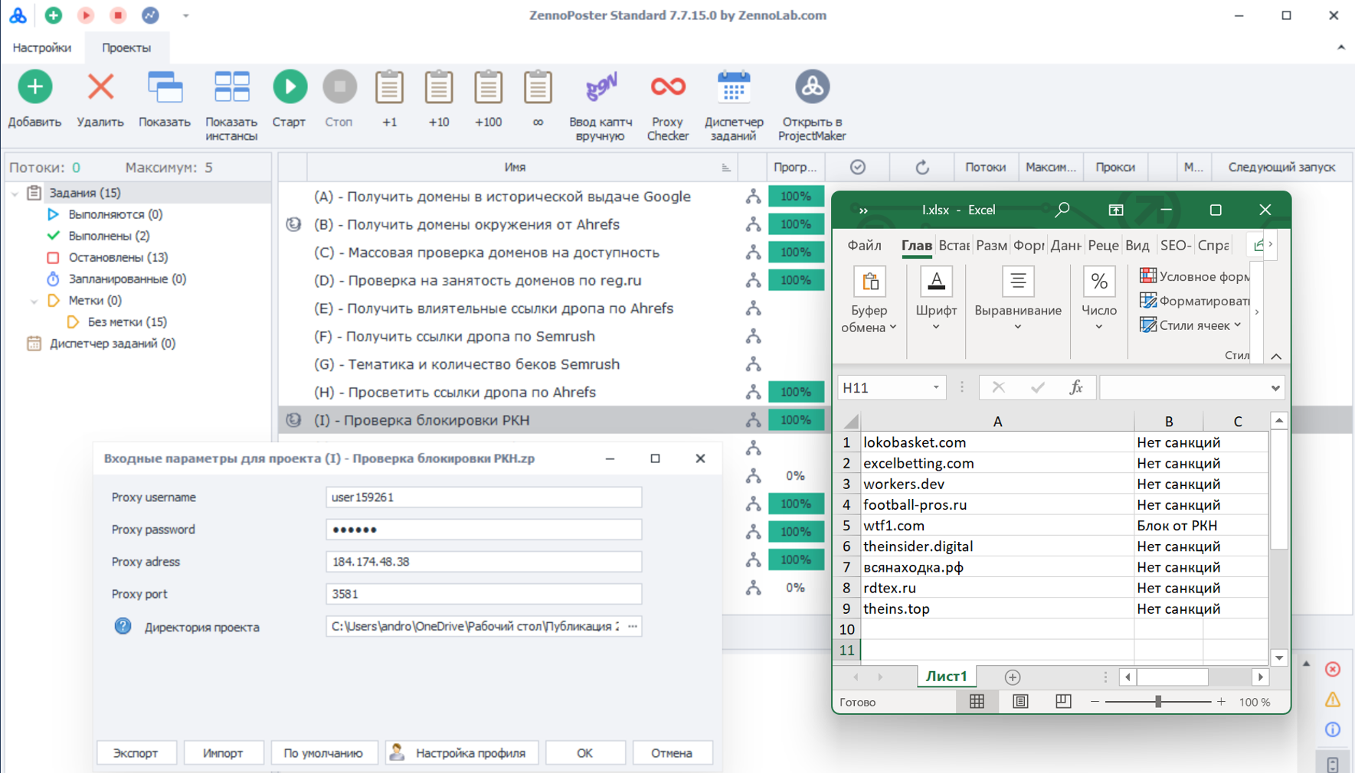This screenshot has height=773, width=1355.
Task: Click the Экспорт button
Action: (136, 753)
